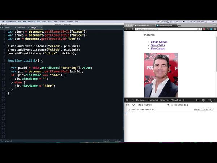This screenshot has height=163, width=217.
Task: Enable the Preserve log checkbox
Action: click(x=172, y=105)
